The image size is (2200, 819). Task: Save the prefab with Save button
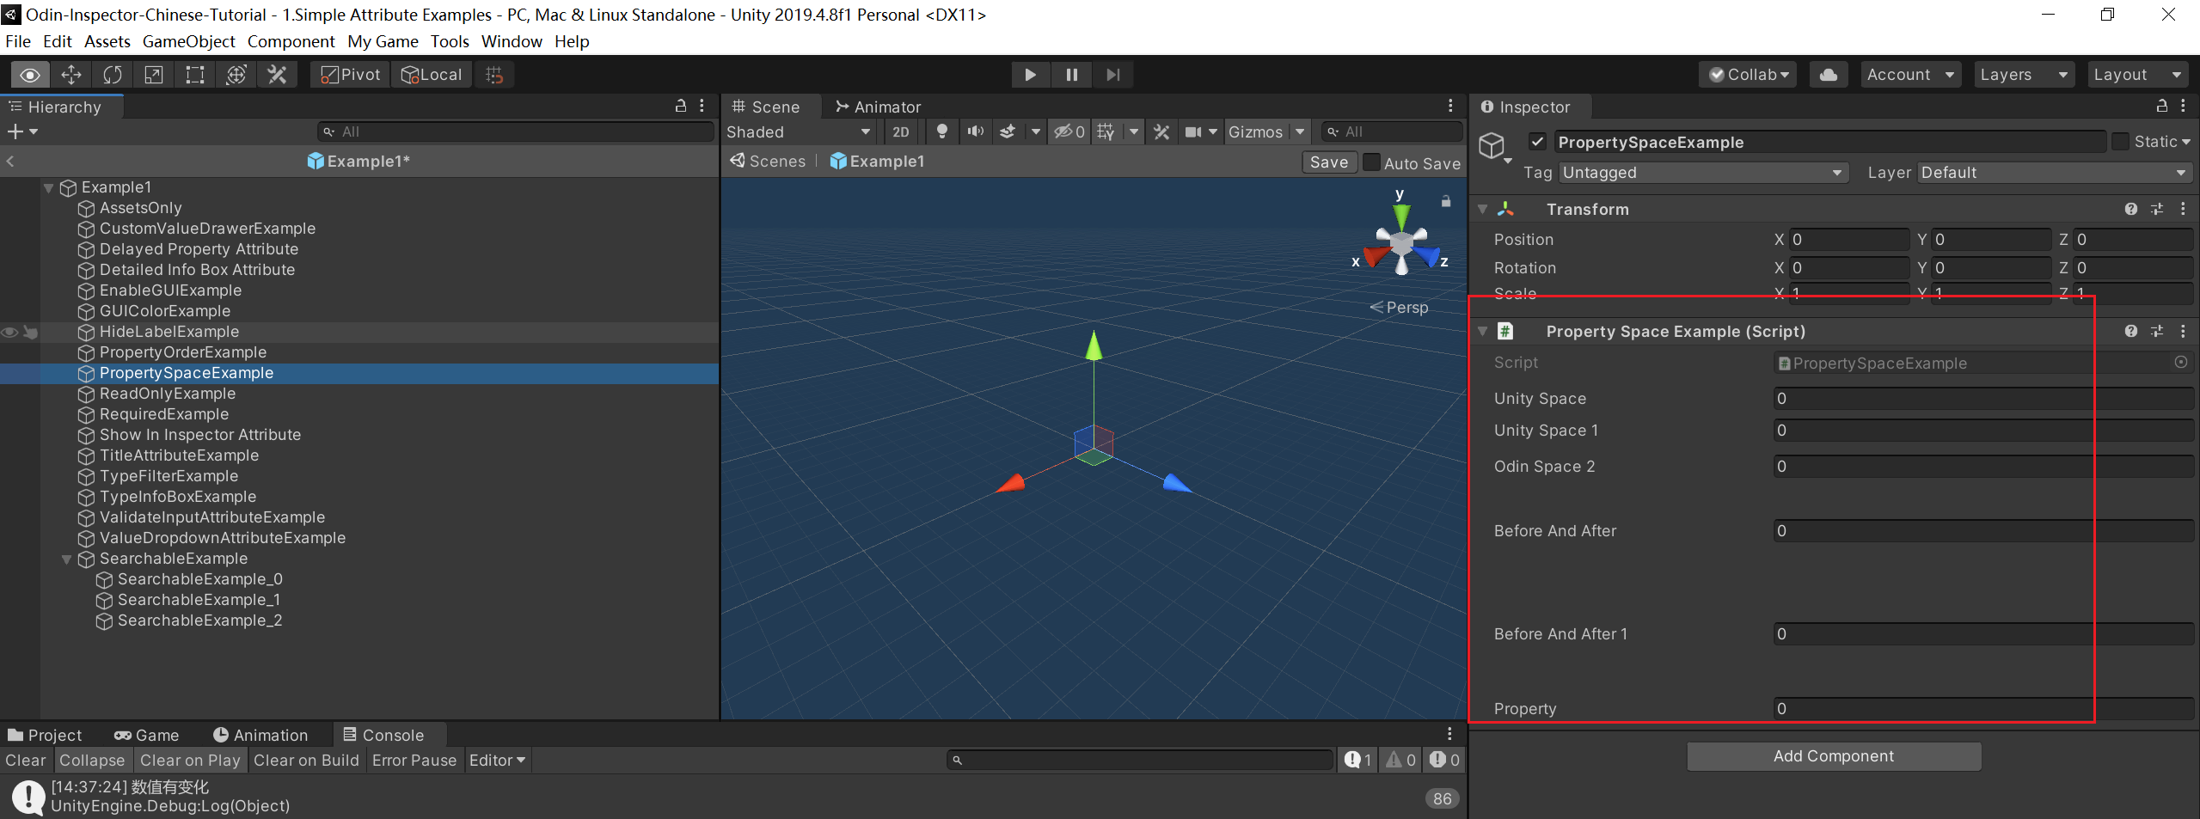[1329, 162]
